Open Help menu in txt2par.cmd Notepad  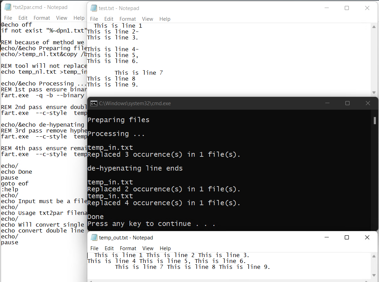(x=79, y=18)
